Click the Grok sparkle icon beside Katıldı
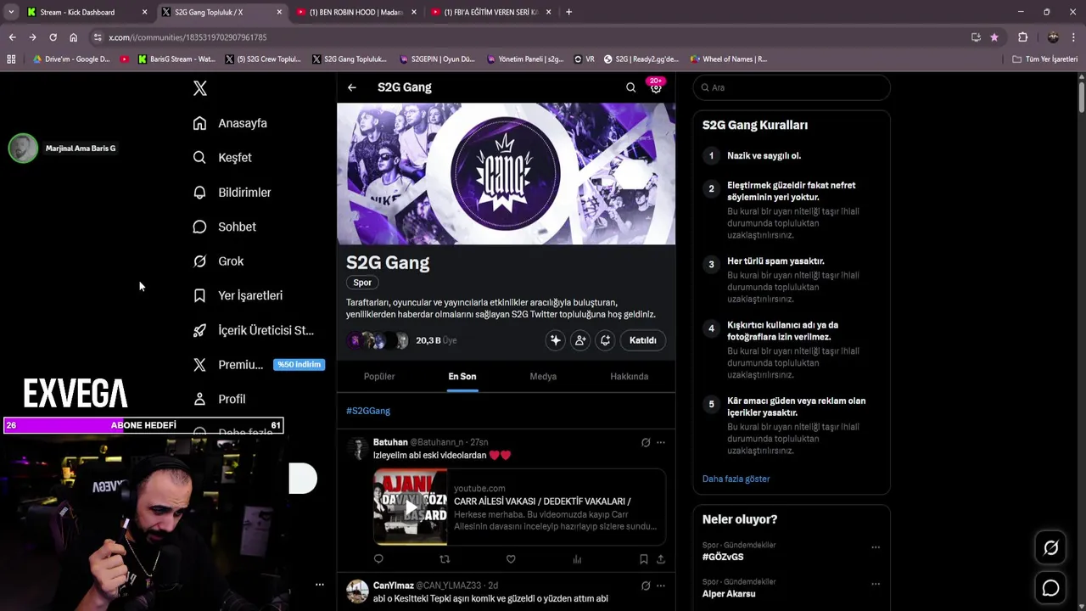 [x=555, y=340]
